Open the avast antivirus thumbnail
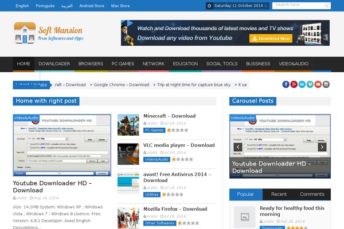 pos(128,183)
